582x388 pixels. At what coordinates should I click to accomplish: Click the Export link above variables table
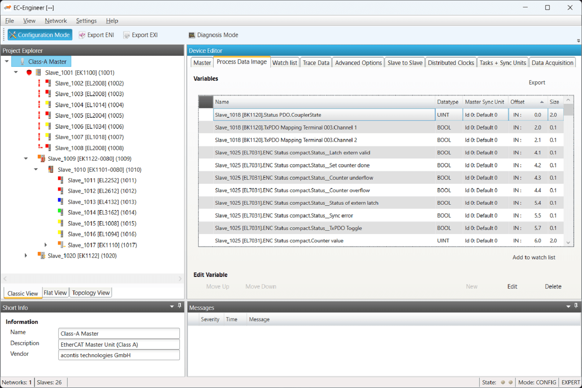coord(536,83)
